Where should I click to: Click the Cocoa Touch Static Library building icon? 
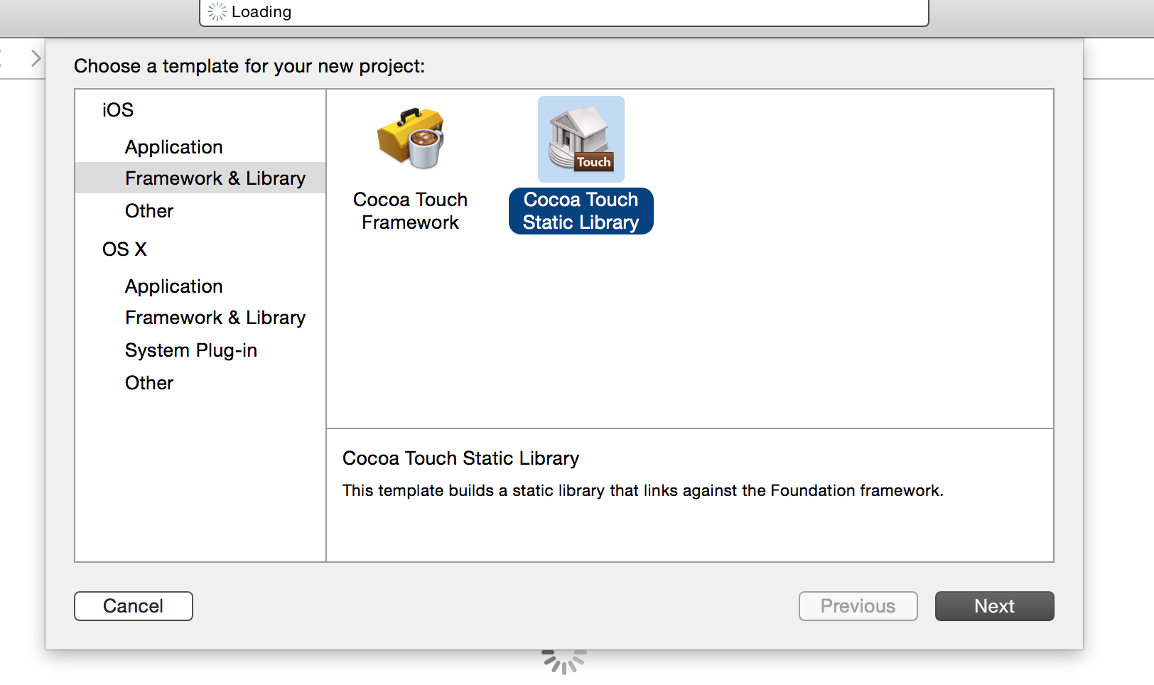click(581, 139)
